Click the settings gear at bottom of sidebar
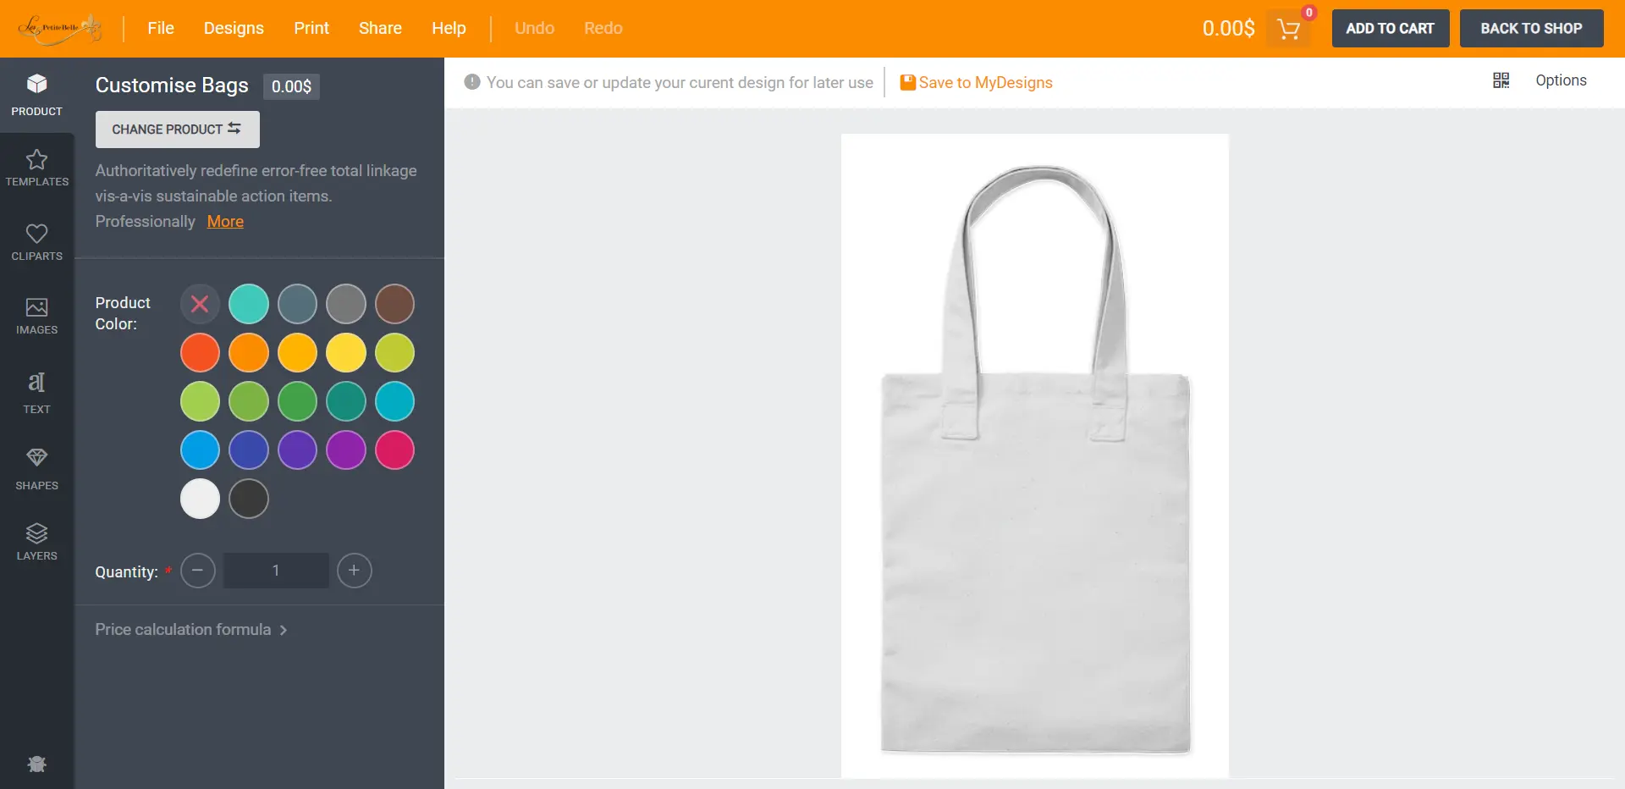This screenshot has height=789, width=1625. point(36,764)
